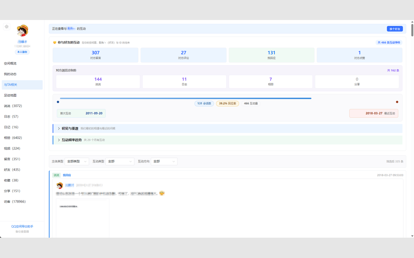The height and width of the screenshot is (258, 414).
Task: Click the profile avatar in the sidebar
Action: tap(22, 31)
